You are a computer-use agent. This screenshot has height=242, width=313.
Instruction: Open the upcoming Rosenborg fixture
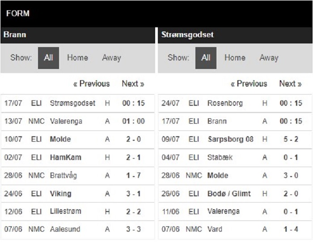(235, 103)
